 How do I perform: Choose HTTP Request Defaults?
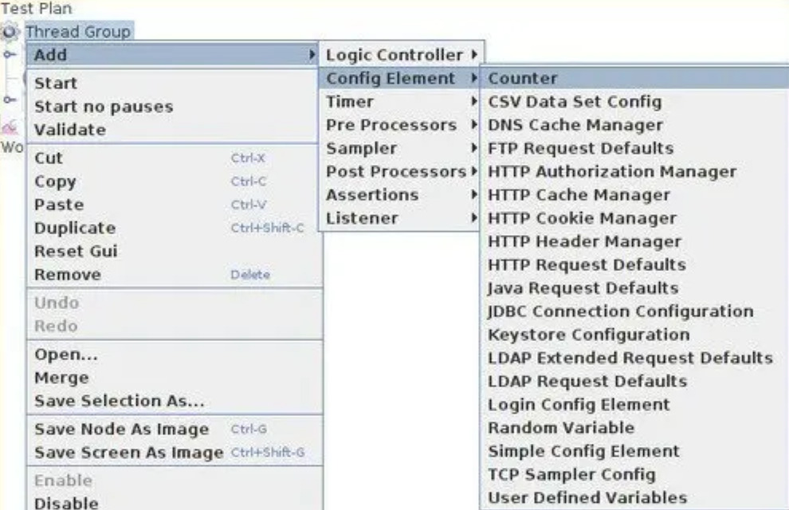[587, 265]
